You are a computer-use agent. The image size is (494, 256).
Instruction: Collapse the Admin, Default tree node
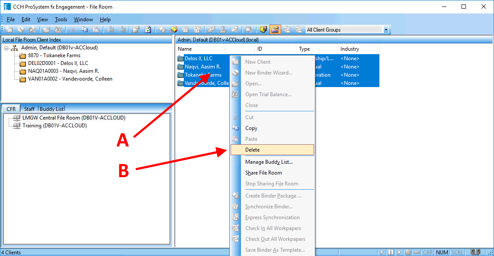point(7,48)
